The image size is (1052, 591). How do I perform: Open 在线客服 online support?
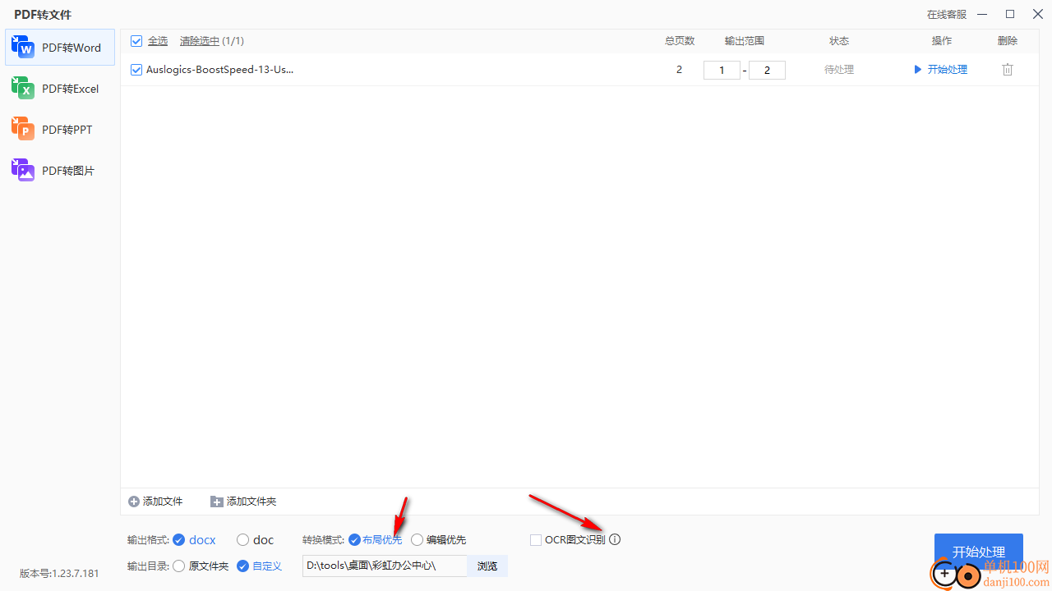tap(947, 15)
